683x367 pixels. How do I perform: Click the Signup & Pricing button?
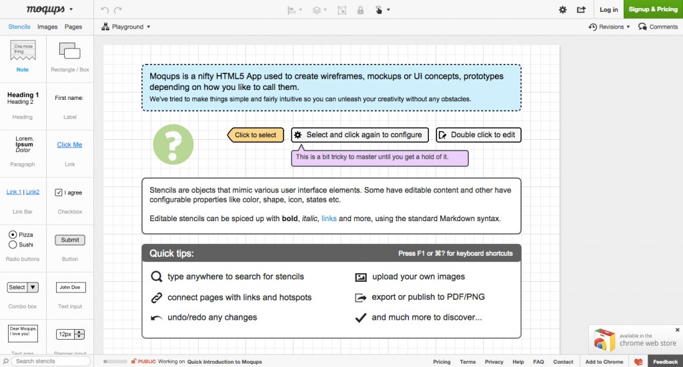click(x=653, y=9)
